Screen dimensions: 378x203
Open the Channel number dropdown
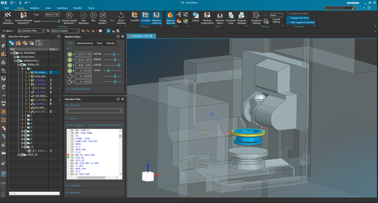tap(94, 111)
